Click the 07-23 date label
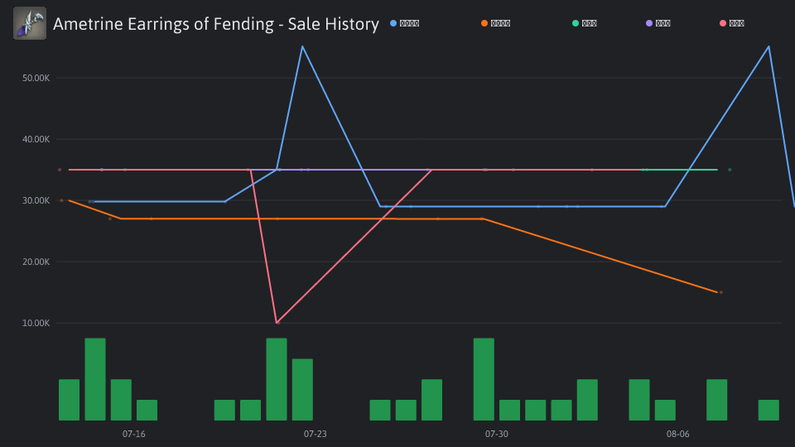The height and width of the screenshot is (447, 795). click(x=316, y=434)
